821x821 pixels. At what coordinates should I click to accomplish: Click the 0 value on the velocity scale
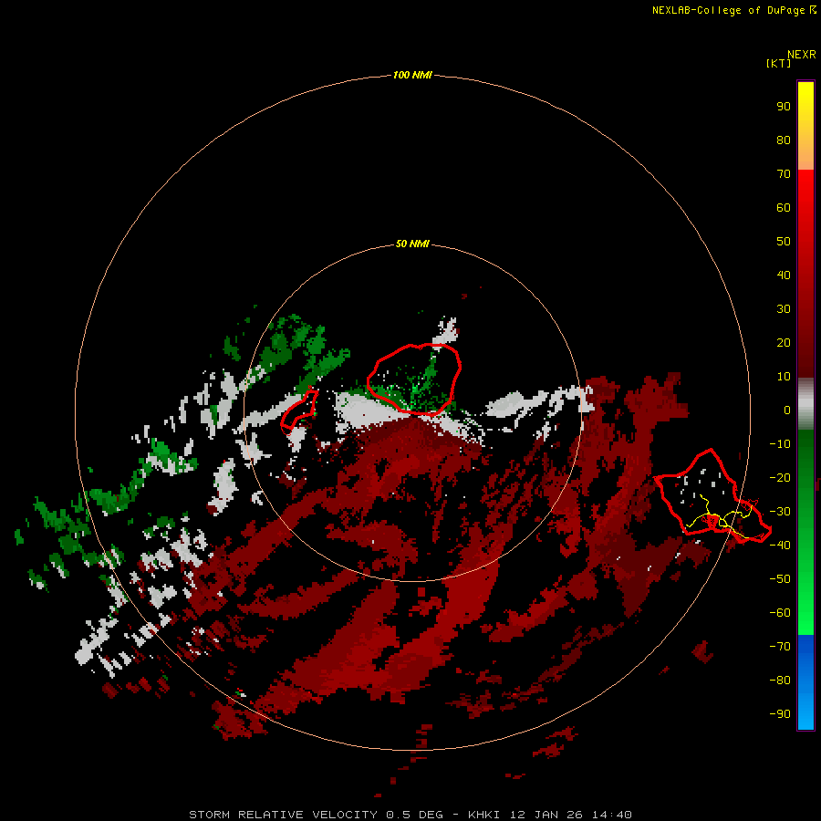click(x=787, y=410)
